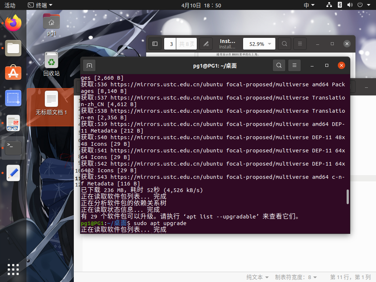Screen dimensions: 376x282
Task: Click 活动 in the top bar
Action: (10, 5)
